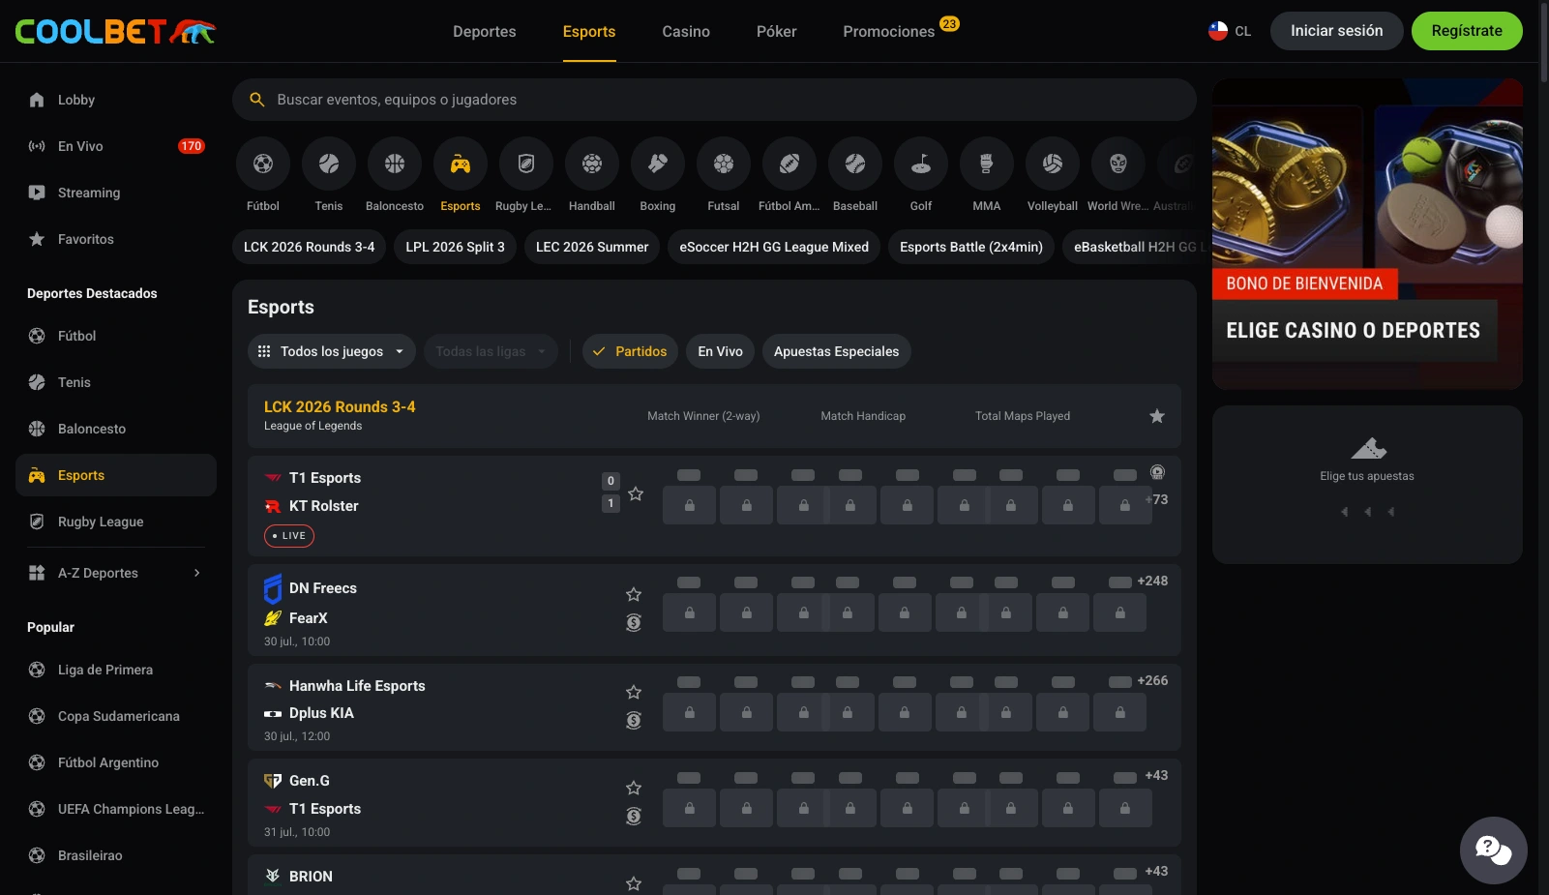The width and height of the screenshot is (1549, 895).
Task: Open Streaming in sidebar
Action: (116, 193)
